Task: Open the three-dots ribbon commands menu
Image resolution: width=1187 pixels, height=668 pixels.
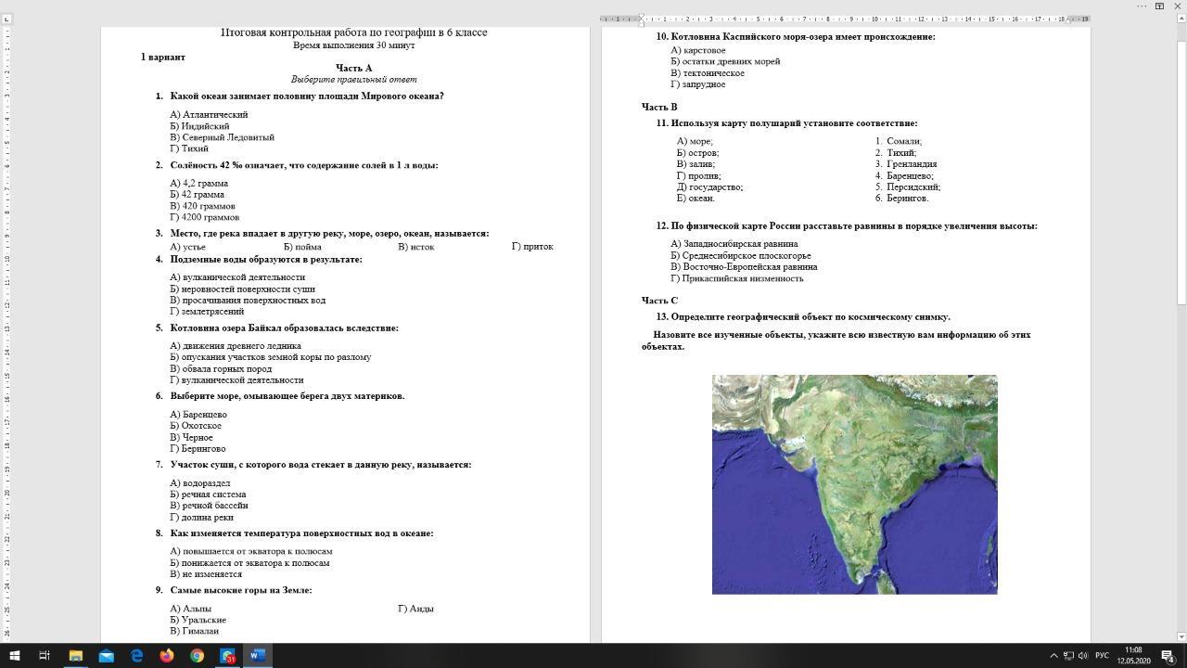Action: [x=1142, y=6]
